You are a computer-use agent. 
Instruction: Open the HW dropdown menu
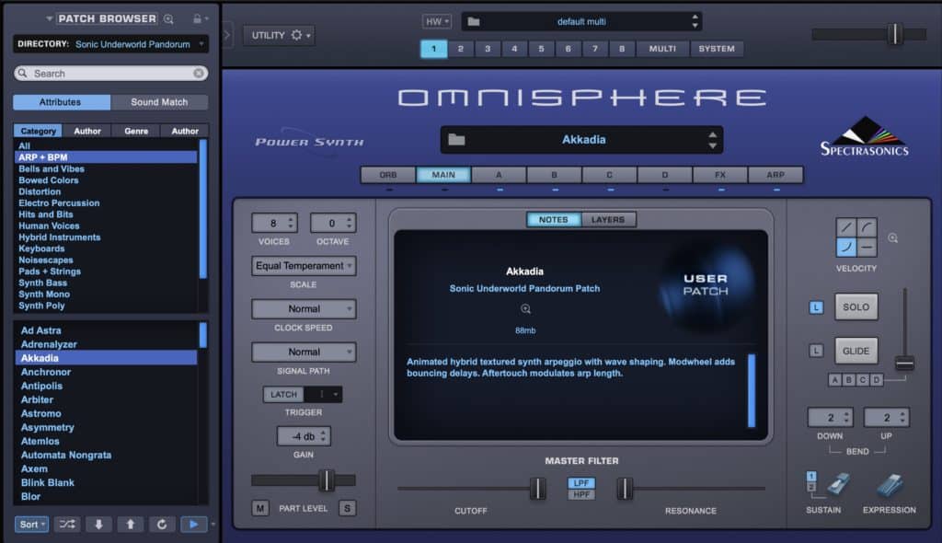[437, 22]
